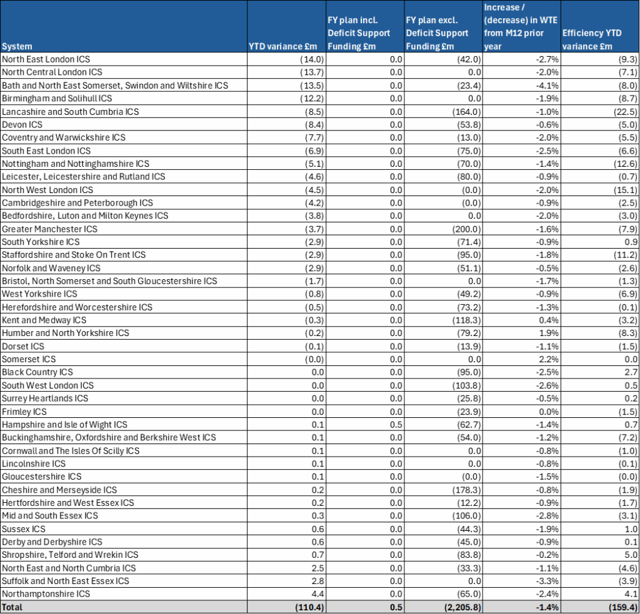Select the (159.4) efficiency total cell
The width and height of the screenshot is (640, 614).
601,607
